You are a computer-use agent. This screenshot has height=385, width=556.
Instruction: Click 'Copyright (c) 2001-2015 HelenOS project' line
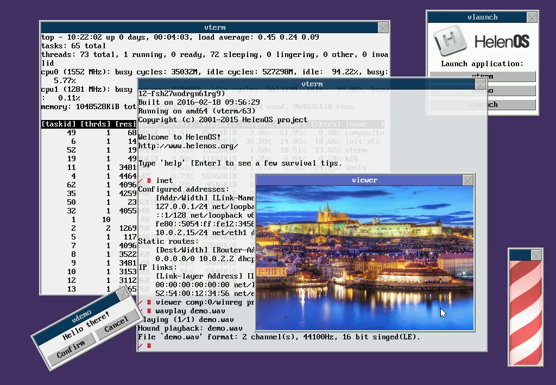pyautogui.click(x=223, y=120)
